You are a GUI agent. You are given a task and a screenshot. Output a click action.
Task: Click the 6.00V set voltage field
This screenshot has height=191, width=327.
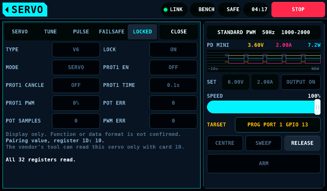236,82
